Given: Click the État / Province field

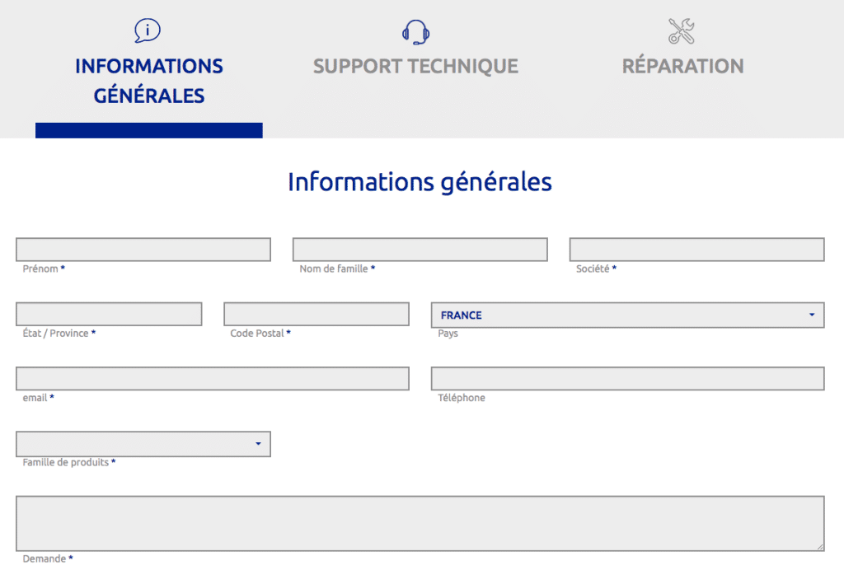Looking at the screenshot, I should 109,314.
